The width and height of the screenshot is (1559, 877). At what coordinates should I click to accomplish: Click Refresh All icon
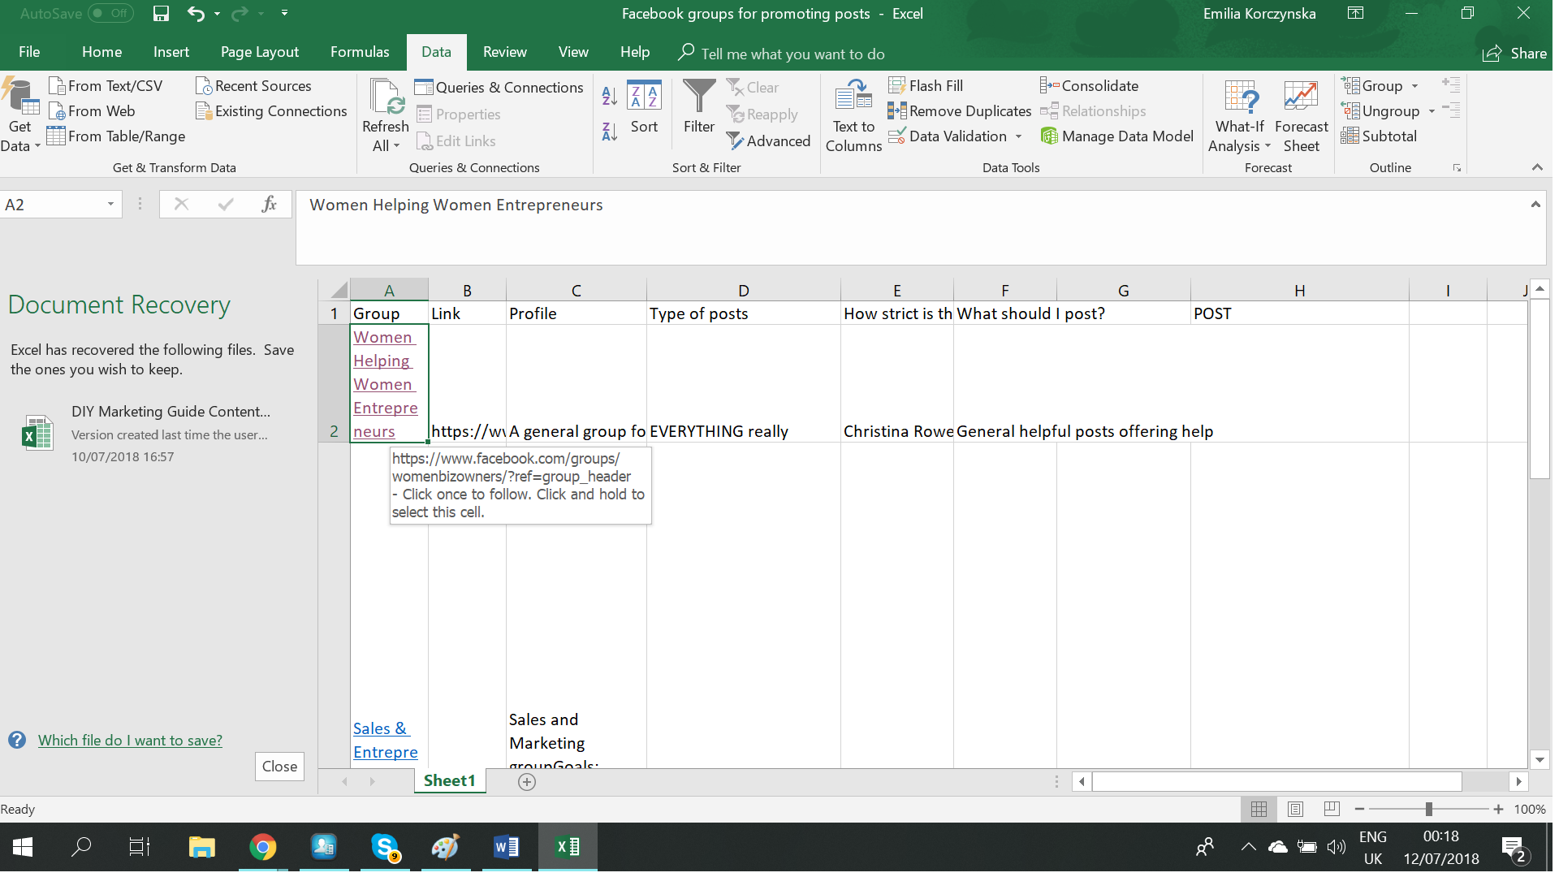(x=385, y=97)
